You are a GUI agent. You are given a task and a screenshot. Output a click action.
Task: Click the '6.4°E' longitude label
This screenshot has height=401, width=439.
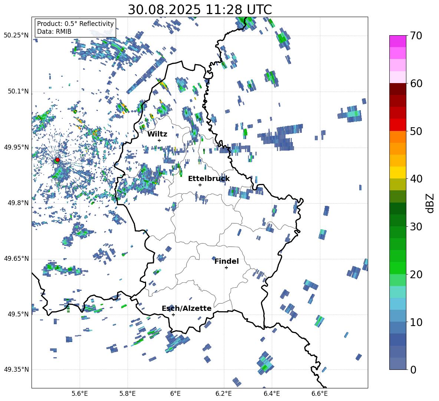(271, 394)
